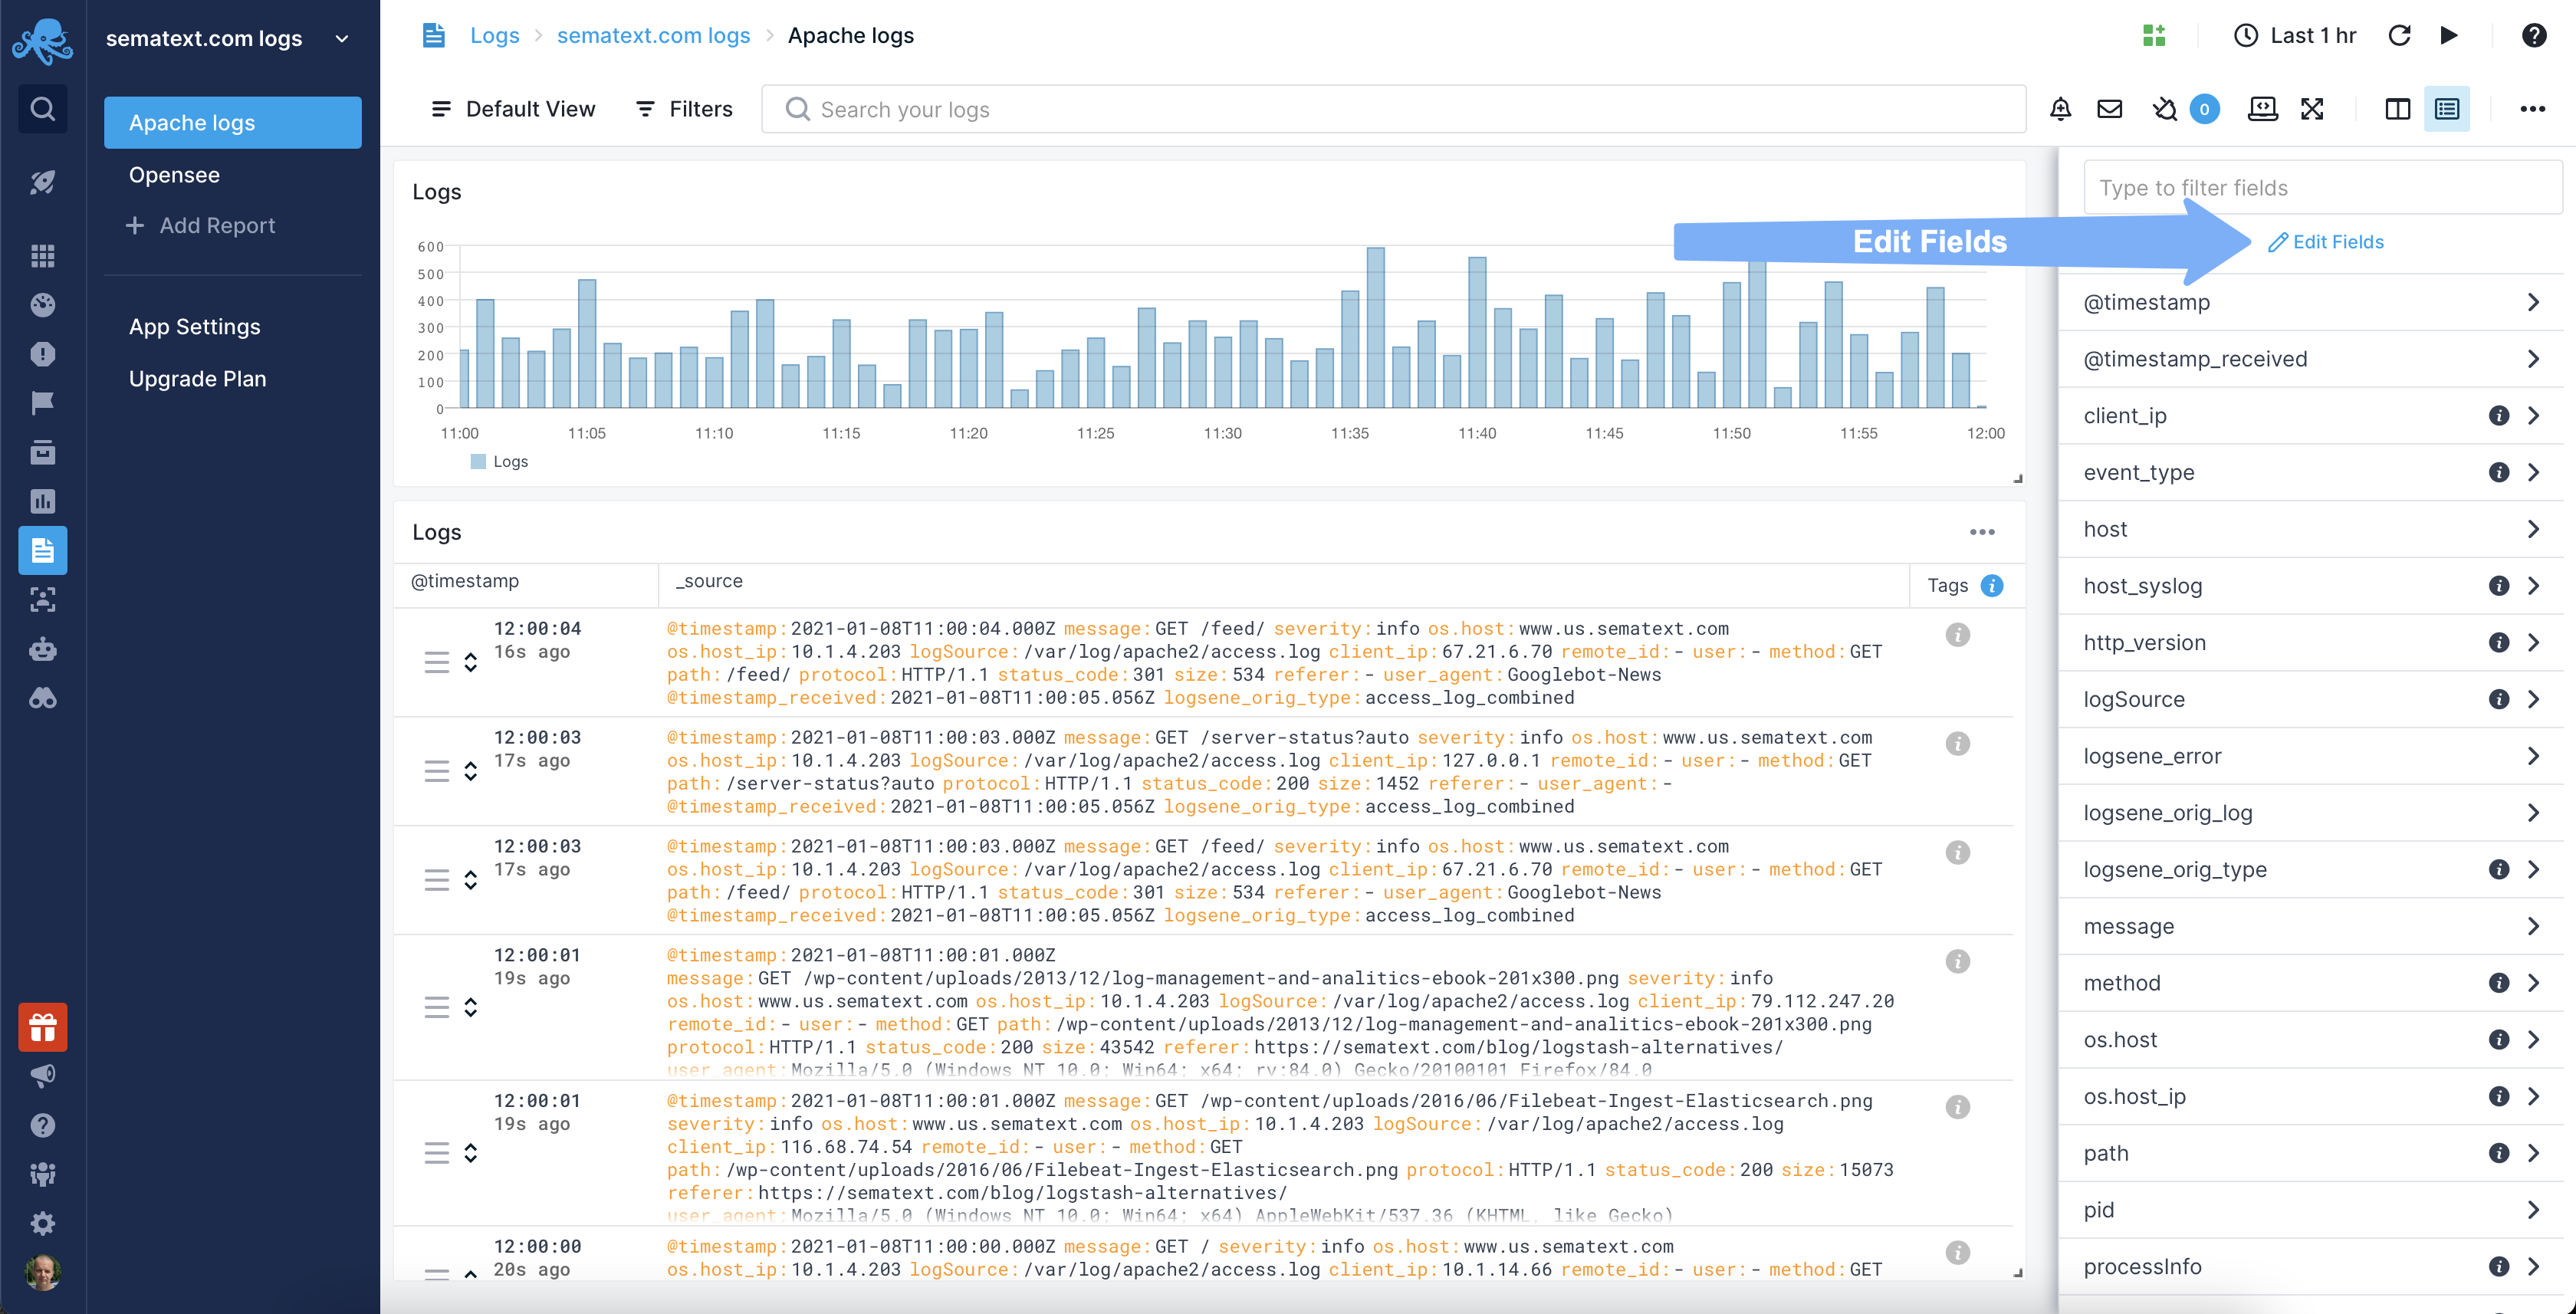Expand the client_ip field chevron

click(2533, 416)
